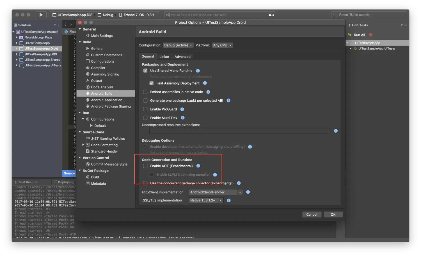Click info icon beside Enable AOT (Experimental)
This screenshot has height=256, width=421.
[x=198, y=166]
